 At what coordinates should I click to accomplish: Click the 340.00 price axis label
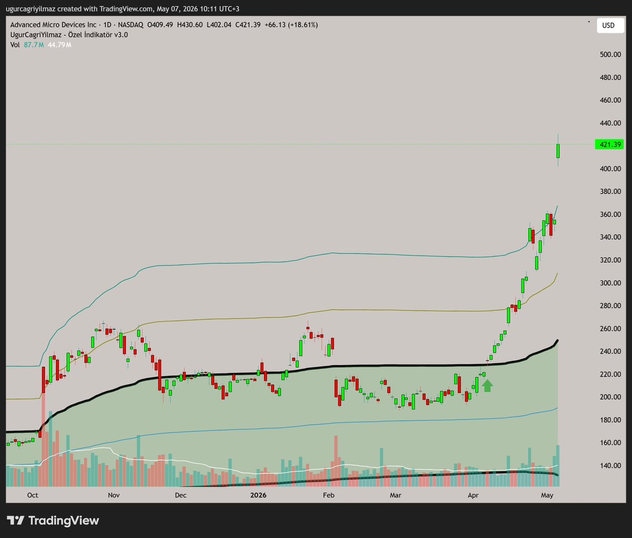610,237
